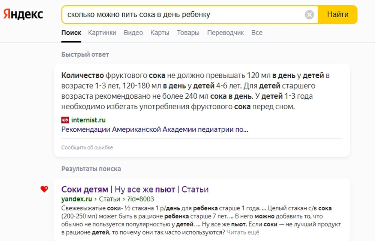Click the Свежевыжатые соки snippet text
This screenshot has width=375, height=241.
coord(201,220)
